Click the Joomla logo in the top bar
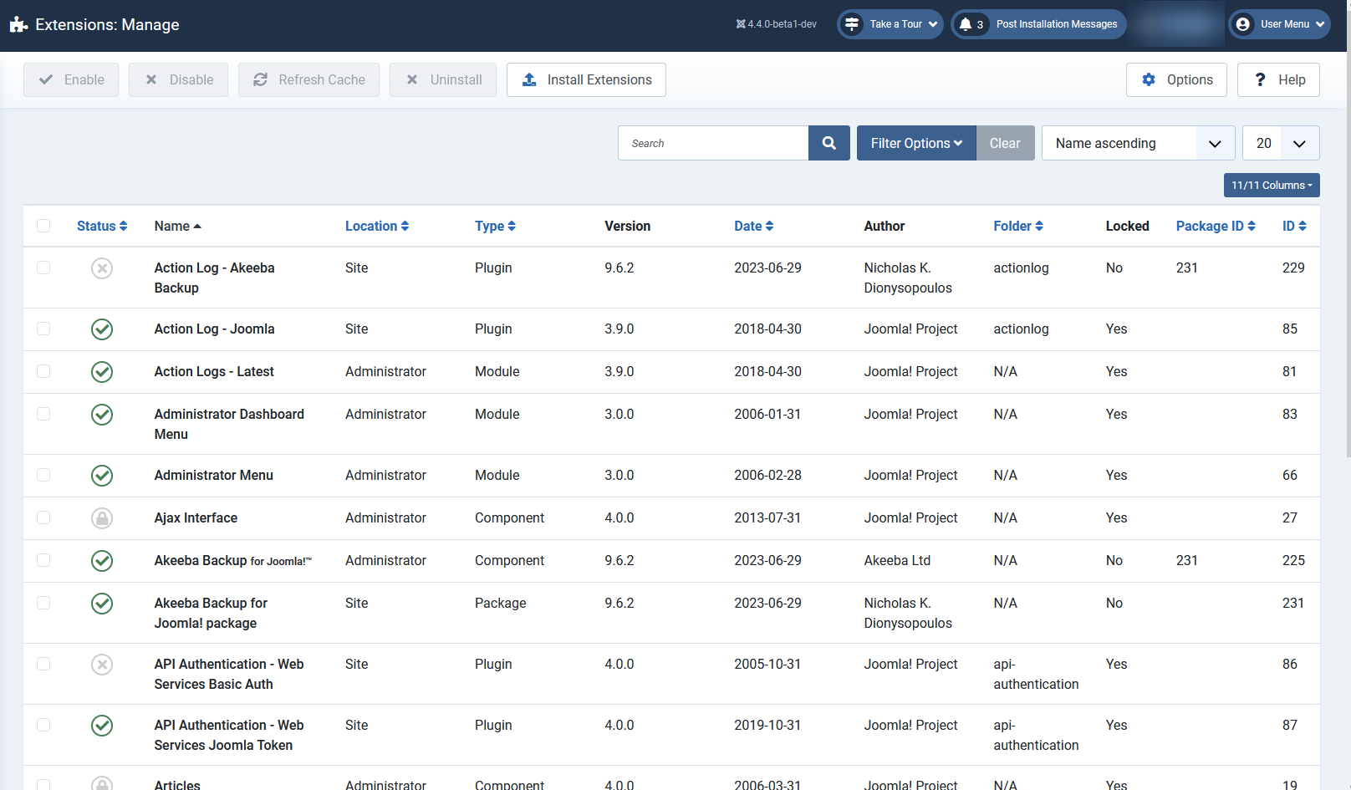Screen dimensions: 1351x790 [18, 23]
